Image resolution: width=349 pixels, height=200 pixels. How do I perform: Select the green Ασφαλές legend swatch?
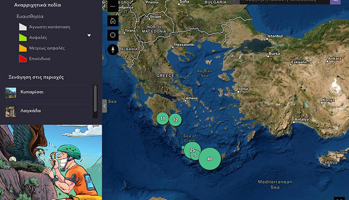point(23,37)
